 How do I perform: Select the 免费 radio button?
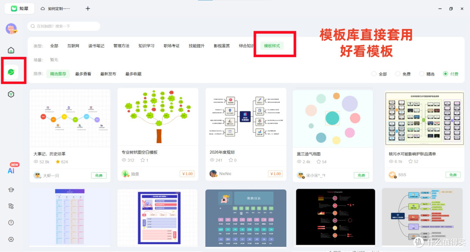click(397, 74)
